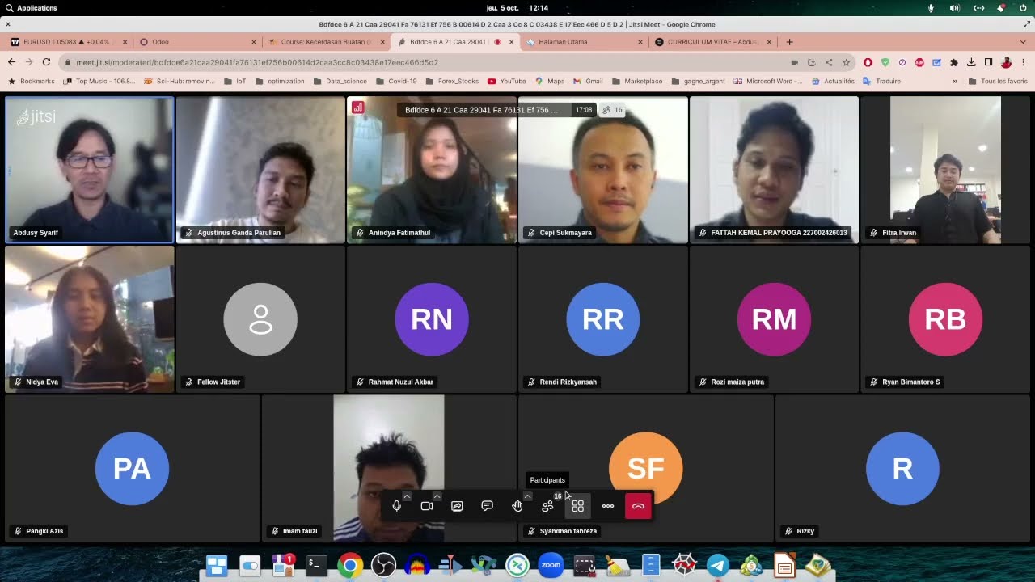Bookmark this page with star icon
Screen dimensions: 1035x582
pyautogui.click(x=846, y=62)
